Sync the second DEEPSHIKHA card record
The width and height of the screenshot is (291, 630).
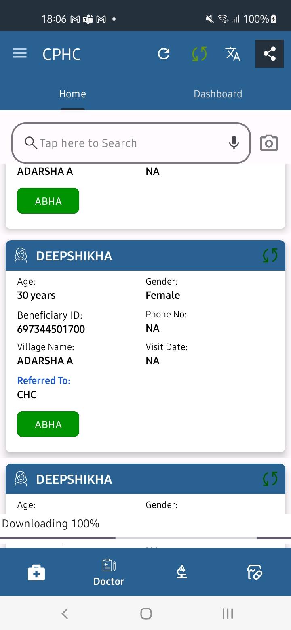pyautogui.click(x=270, y=479)
